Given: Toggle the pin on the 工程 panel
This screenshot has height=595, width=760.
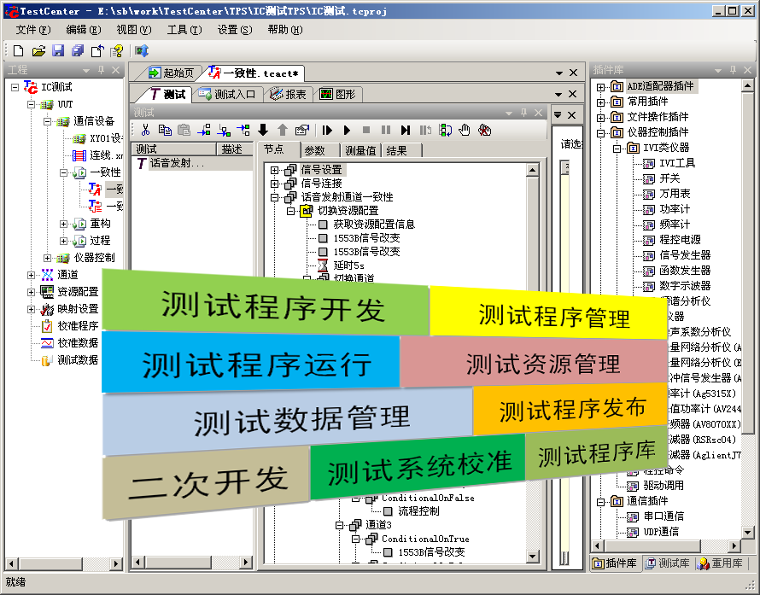Looking at the screenshot, I should (101, 70).
